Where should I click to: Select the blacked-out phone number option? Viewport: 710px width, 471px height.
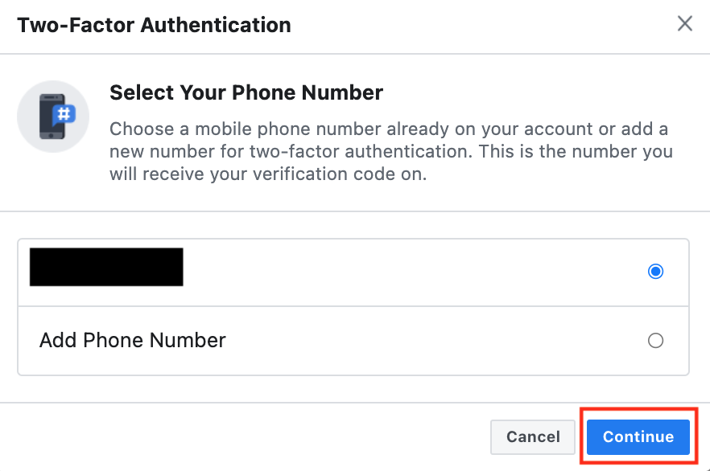[106, 267]
